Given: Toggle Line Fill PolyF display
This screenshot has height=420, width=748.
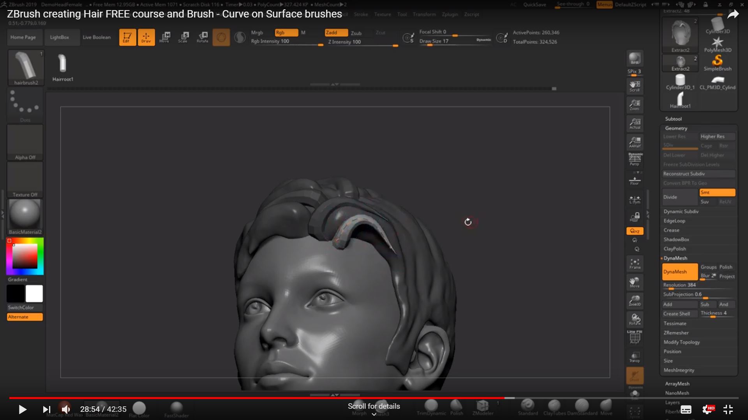Looking at the screenshot, I should click(x=635, y=337).
